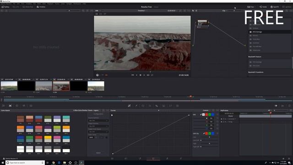Open the Target Color Space dropdown
This screenshot has width=293, height=165.
coord(98,132)
